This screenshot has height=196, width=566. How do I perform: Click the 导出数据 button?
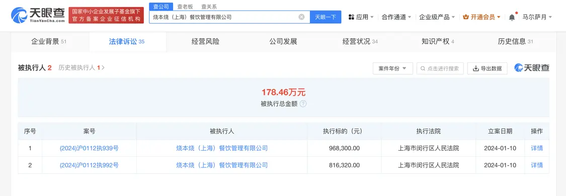(x=488, y=68)
